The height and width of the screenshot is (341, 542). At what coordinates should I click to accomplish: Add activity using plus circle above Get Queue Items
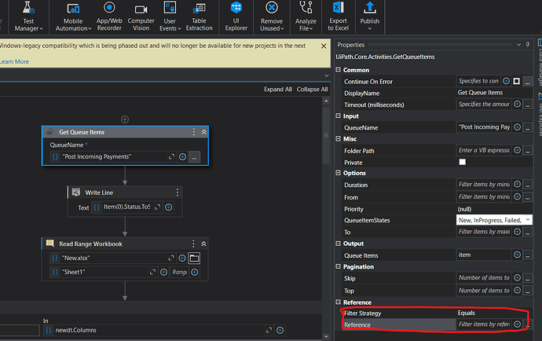(x=125, y=119)
